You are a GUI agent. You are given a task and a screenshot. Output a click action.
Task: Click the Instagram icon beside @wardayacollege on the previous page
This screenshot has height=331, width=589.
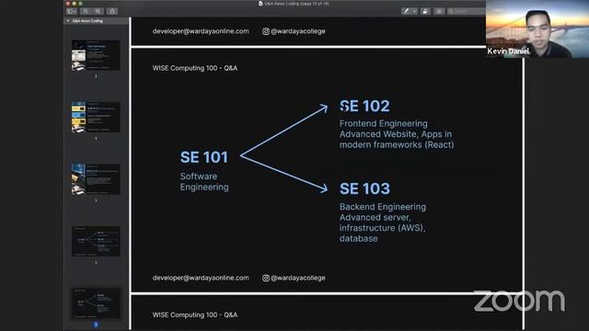(266, 31)
